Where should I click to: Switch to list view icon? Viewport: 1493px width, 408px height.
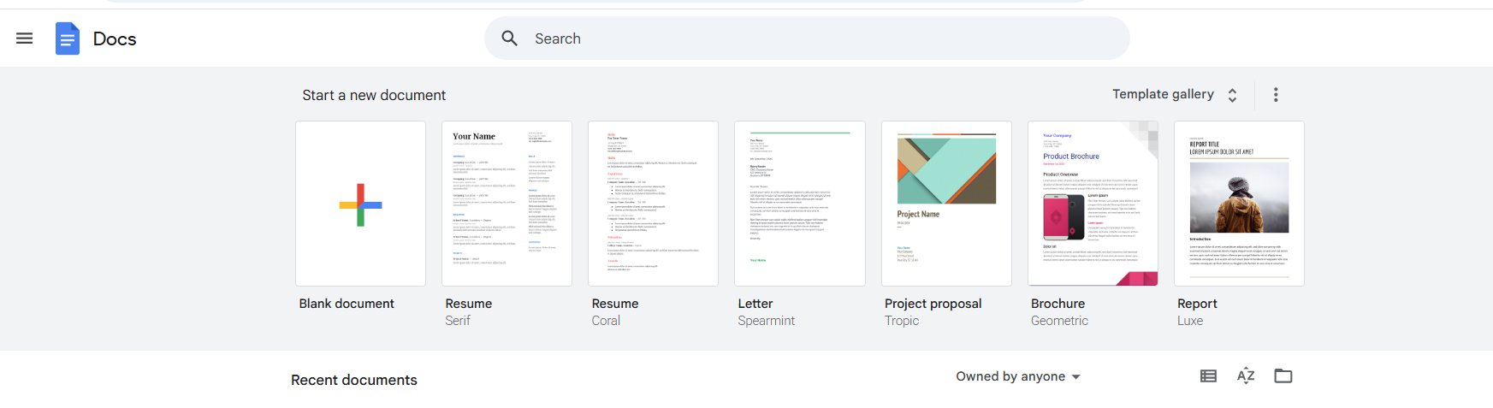[1208, 375]
